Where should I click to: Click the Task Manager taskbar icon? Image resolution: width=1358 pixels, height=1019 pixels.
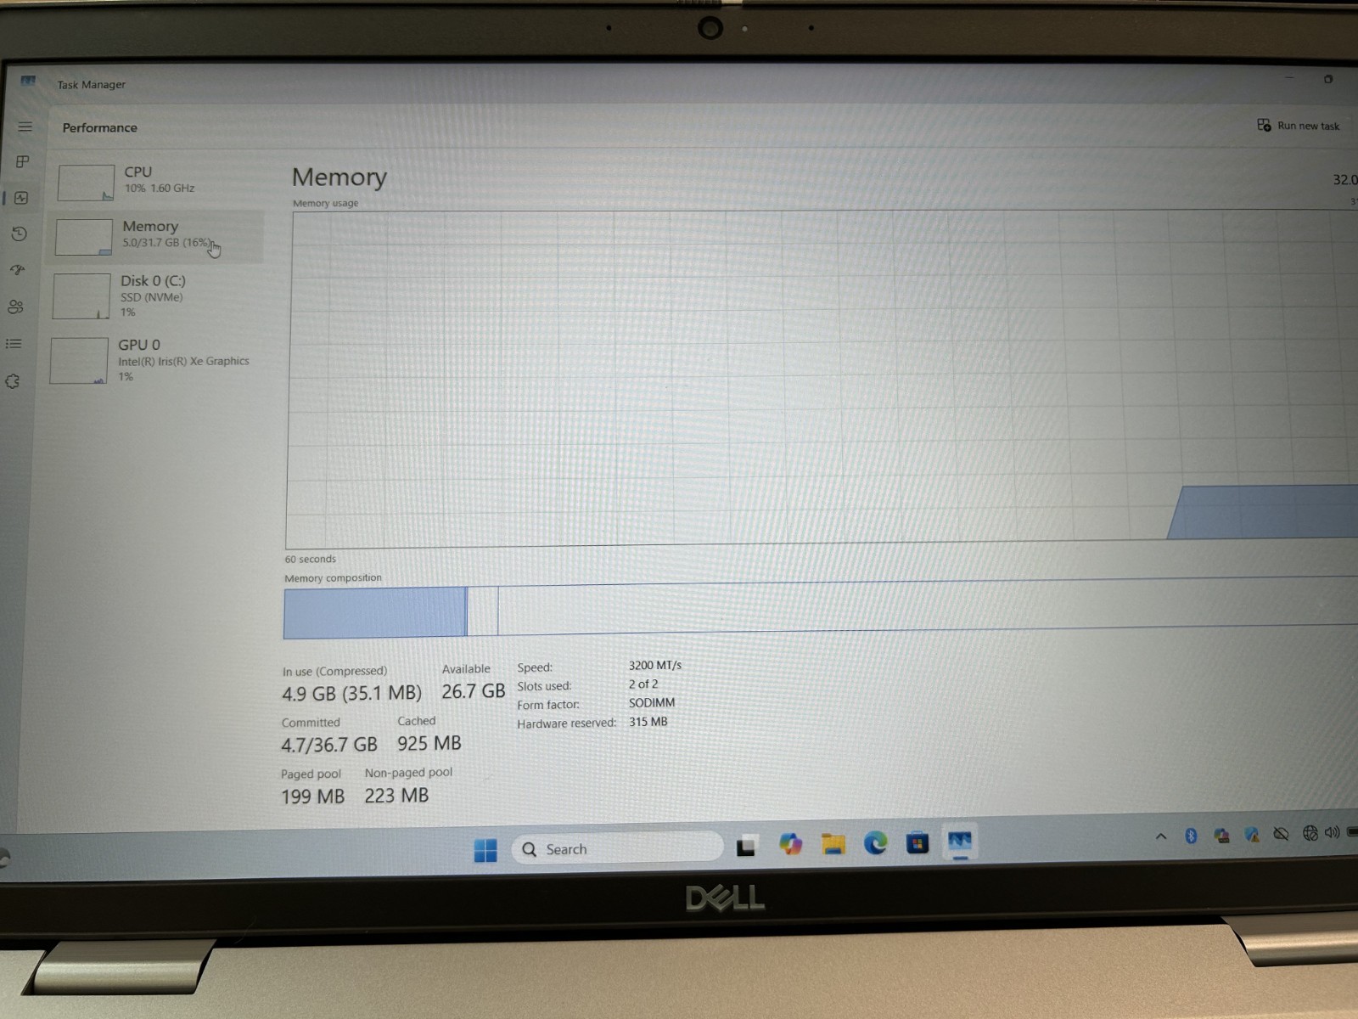[960, 842]
